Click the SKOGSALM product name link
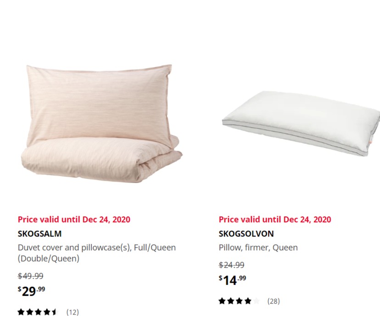Image resolution: width=380 pixels, height=316 pixels. click(x=40, y=233)
